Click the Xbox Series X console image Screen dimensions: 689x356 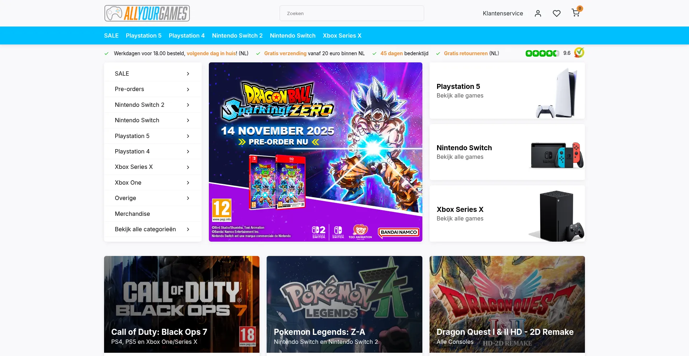pyautogui.click(x=557, y=215)
